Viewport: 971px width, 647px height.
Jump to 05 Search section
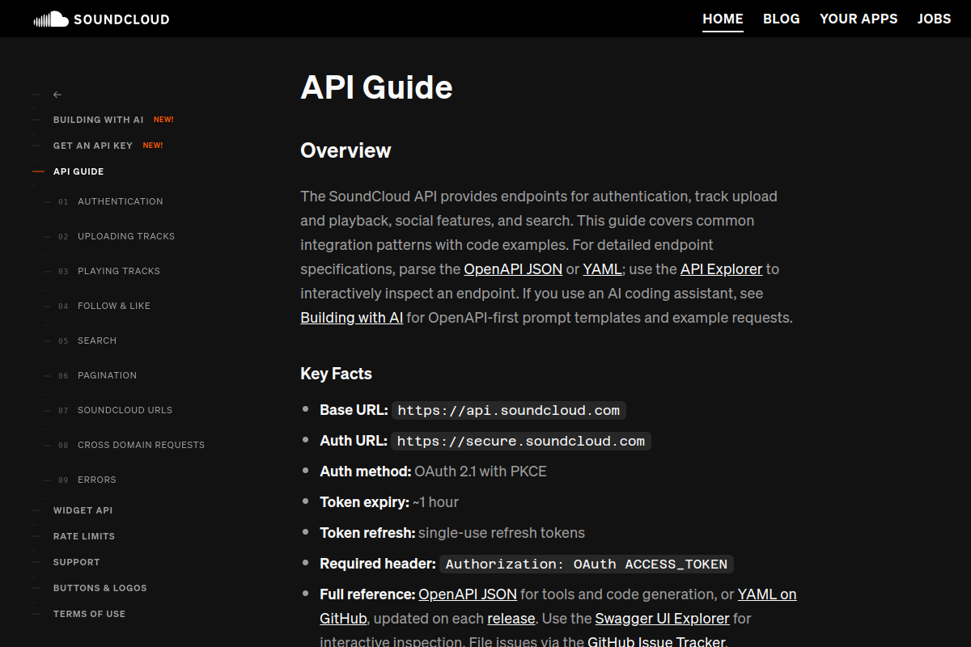pyautogui.click(x=97, y=340)
